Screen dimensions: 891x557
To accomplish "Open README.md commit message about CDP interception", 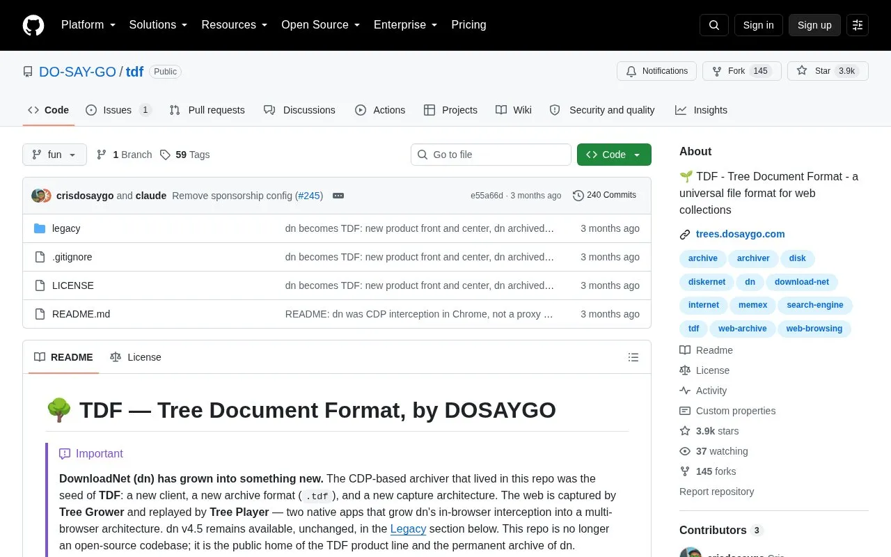I will pos(420,314).
